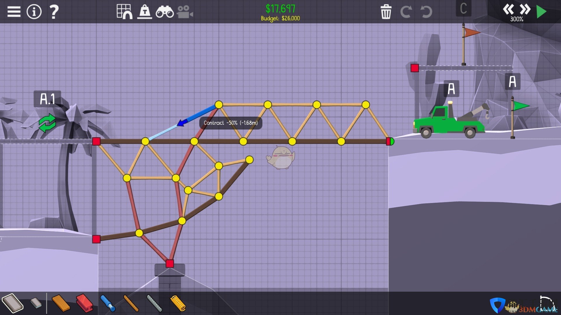Select the top-left truss joint by hydraulic
561x315 pixels.
[219, 105]
